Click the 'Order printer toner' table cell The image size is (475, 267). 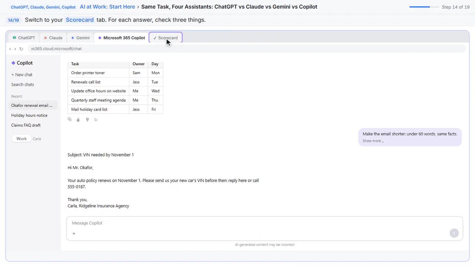[x=98, y=73]
